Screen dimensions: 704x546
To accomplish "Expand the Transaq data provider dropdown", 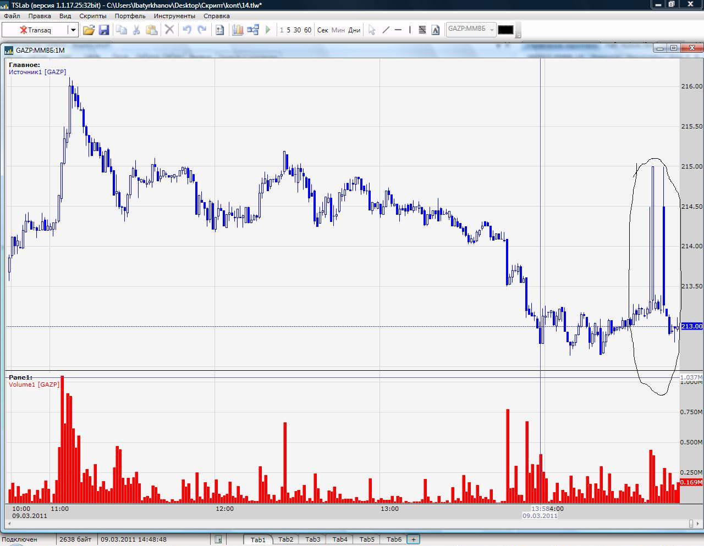I will pos(73,30).
